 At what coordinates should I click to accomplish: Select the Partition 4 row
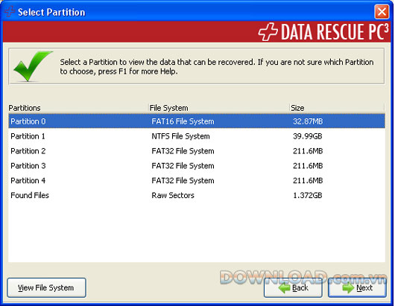click(x=197, y=180)
